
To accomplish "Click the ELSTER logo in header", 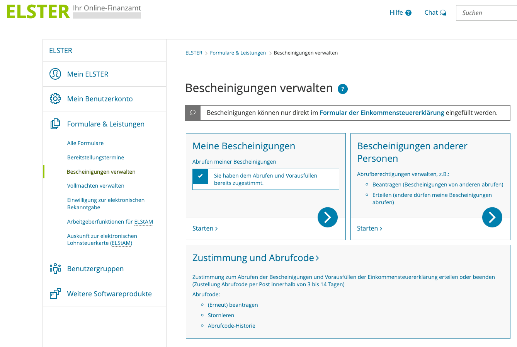I will tap(38, 12).
